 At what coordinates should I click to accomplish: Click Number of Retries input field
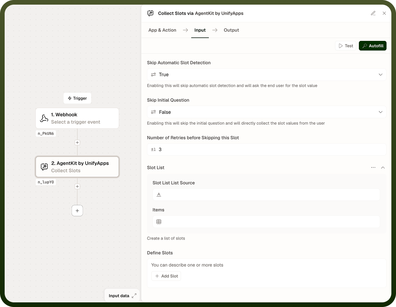[266, 149]
